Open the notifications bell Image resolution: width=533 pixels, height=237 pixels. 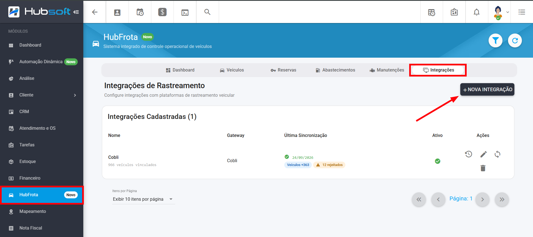(477, 12)
